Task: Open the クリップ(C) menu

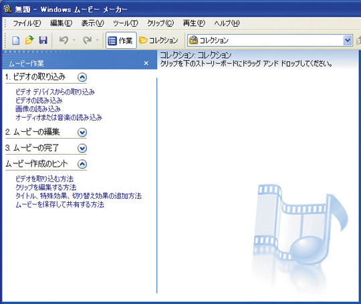Action: tap(160, 23)
